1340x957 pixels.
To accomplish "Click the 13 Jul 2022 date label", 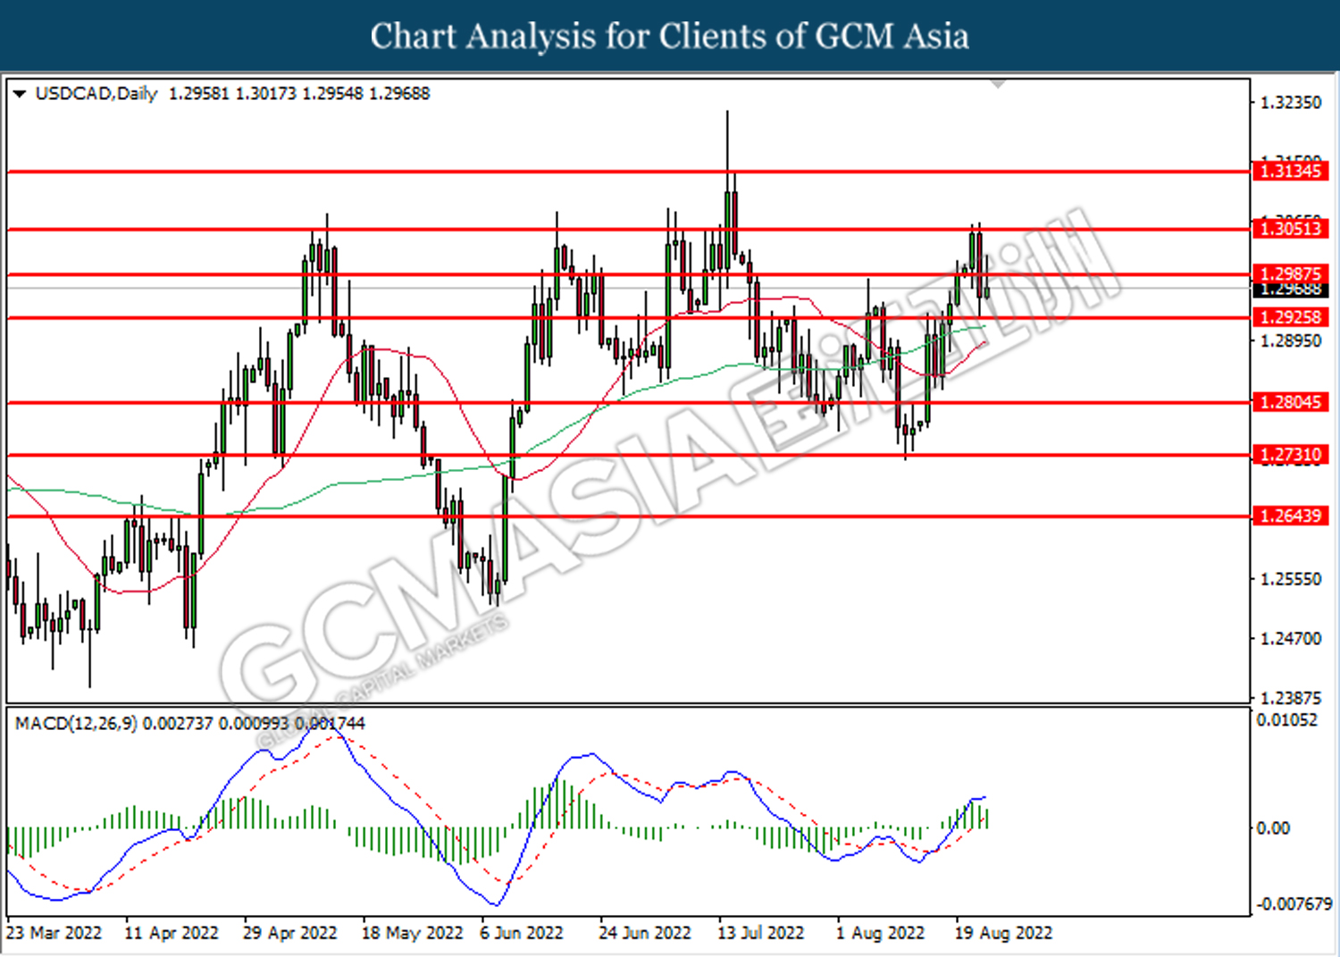I will pyautogui.click(x=761, y=933).
